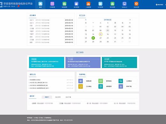Image resolution: width=166 pixels, height=124 pixels.
Task: Open the last to-do row in the list
Action: tap(51, 42)
